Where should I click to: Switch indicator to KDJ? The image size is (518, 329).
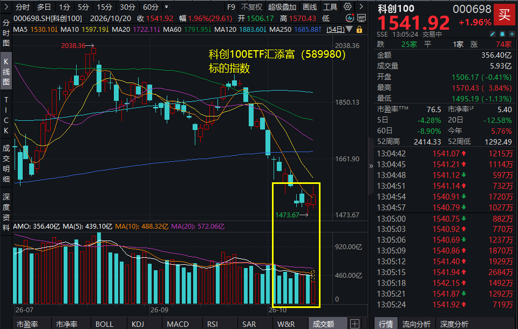click(138, 324)
